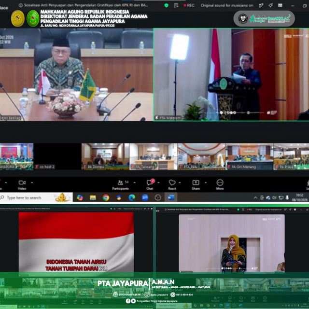Select the Jayapura participant tile
Viewport: 309px width, 309px height.
[16, 156]
